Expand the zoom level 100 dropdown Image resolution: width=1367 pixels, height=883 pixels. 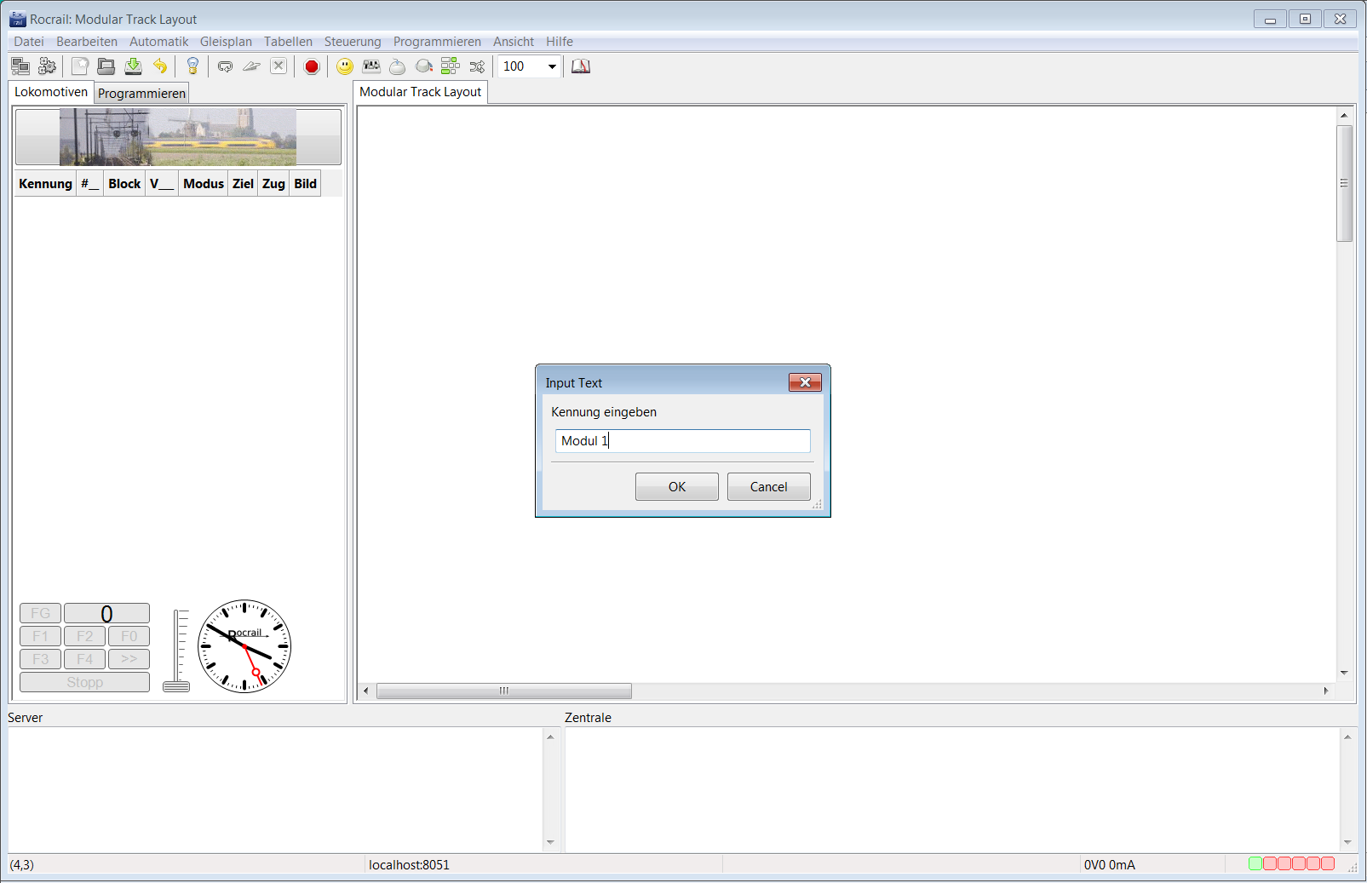[x=552, y=66]
